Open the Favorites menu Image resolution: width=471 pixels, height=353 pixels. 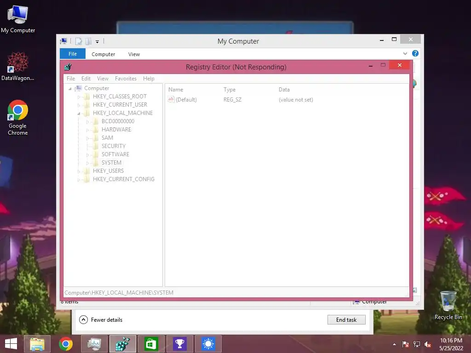click(x=126, y=78)
